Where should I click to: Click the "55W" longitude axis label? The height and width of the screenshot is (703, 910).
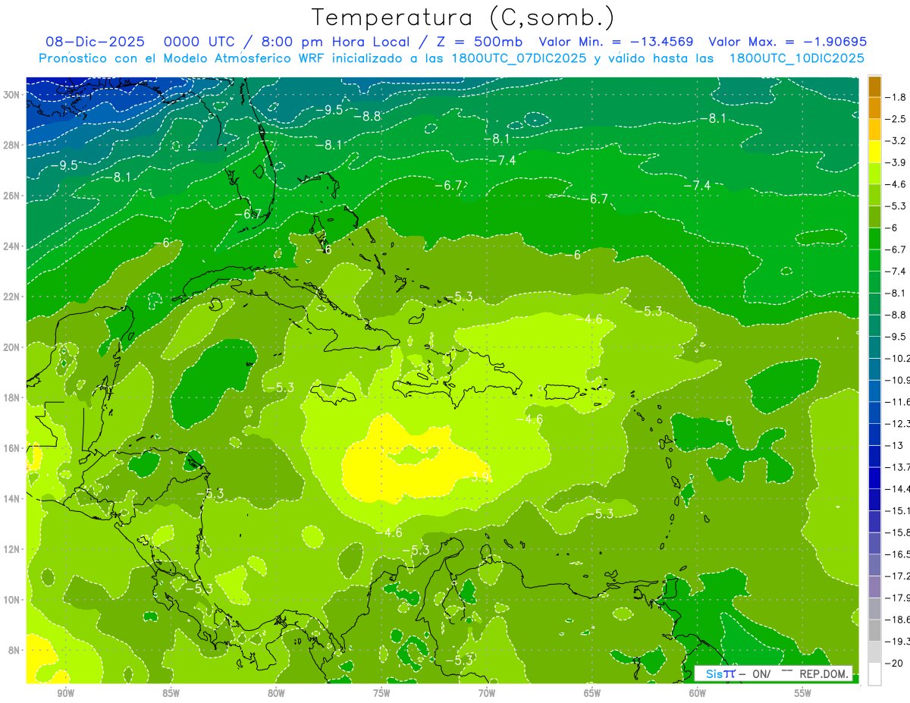pos(803,692)
